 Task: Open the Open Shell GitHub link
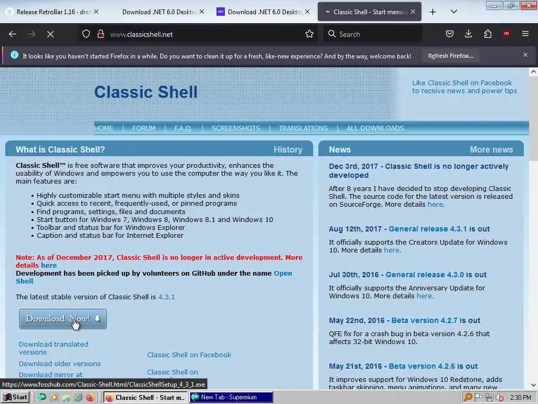[154, 277]
